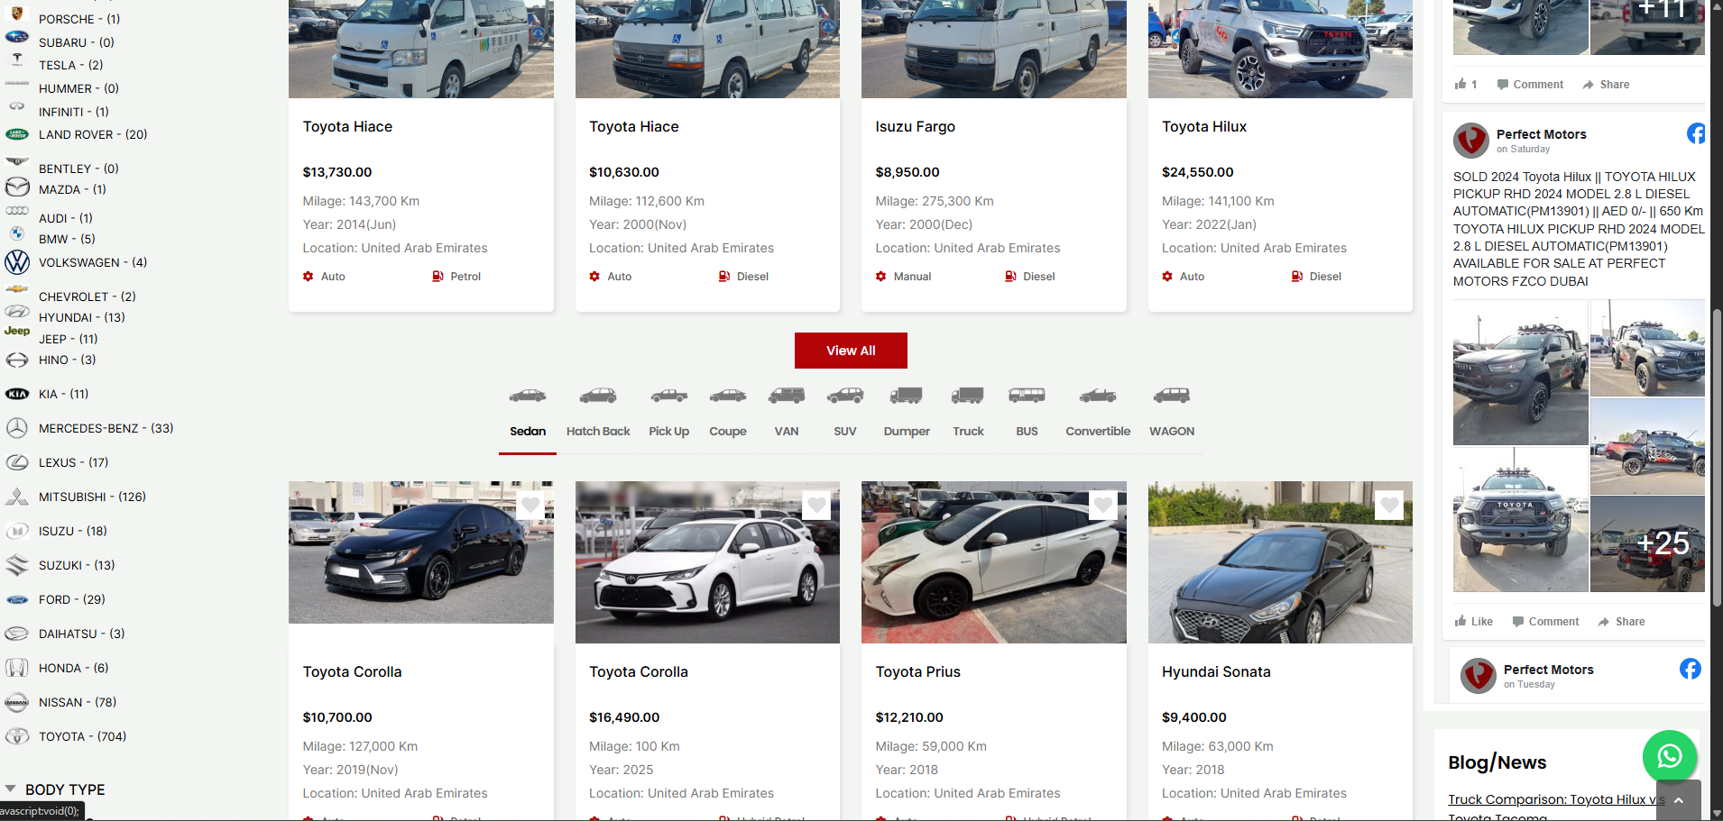The image size is (1723, 821).
Task: Switch to the WAGON tab
Action: pyautogui.click(x=1172, y=431)
